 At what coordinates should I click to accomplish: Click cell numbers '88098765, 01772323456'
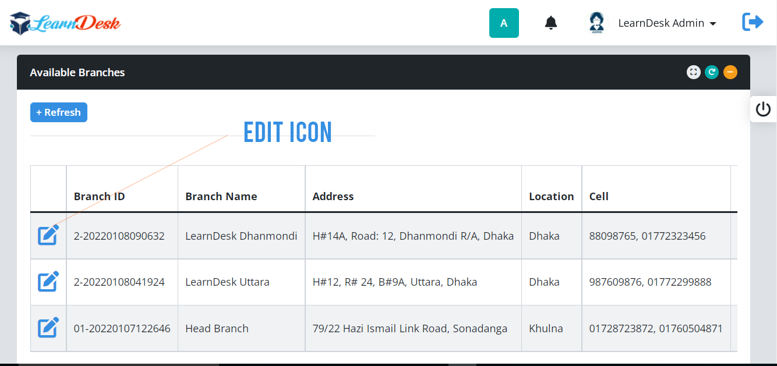648,236
